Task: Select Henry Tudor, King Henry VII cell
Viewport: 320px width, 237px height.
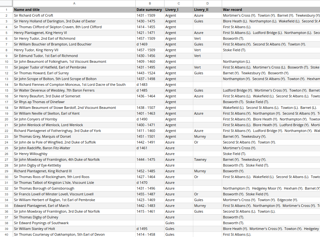Action: (74, 50)
